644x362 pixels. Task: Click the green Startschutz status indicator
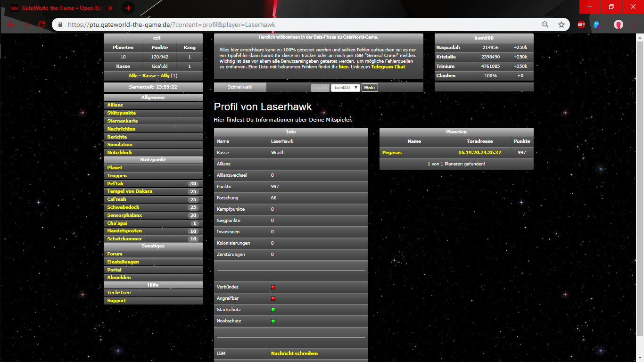point(273,310)
